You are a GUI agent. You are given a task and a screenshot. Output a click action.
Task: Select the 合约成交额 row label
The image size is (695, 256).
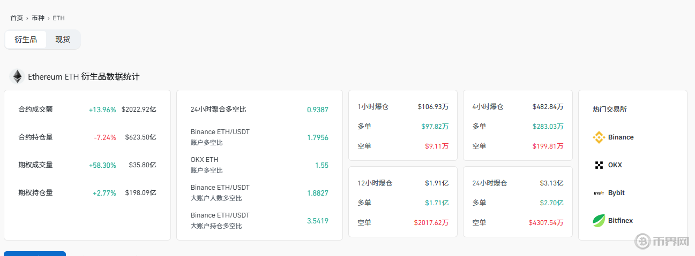[35, 110]
